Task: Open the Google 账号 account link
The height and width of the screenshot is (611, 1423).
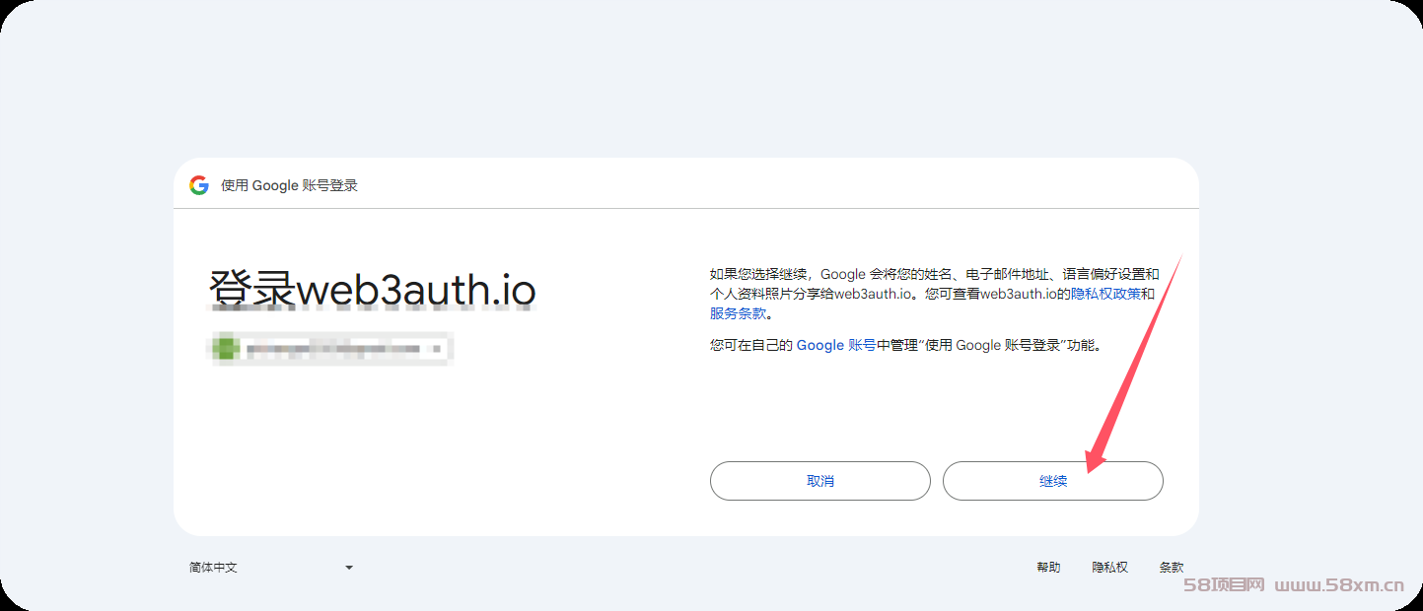Action: tap(835, 345)
